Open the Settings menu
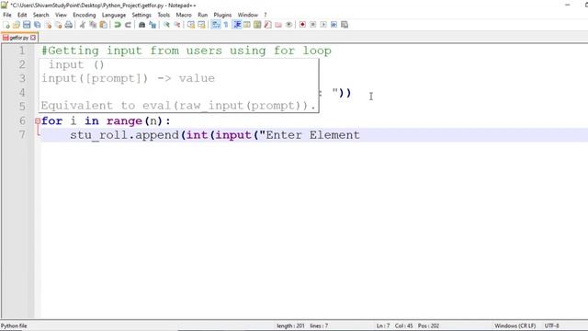The height and width of the screenshot is (331, 588). coord(141,15)
